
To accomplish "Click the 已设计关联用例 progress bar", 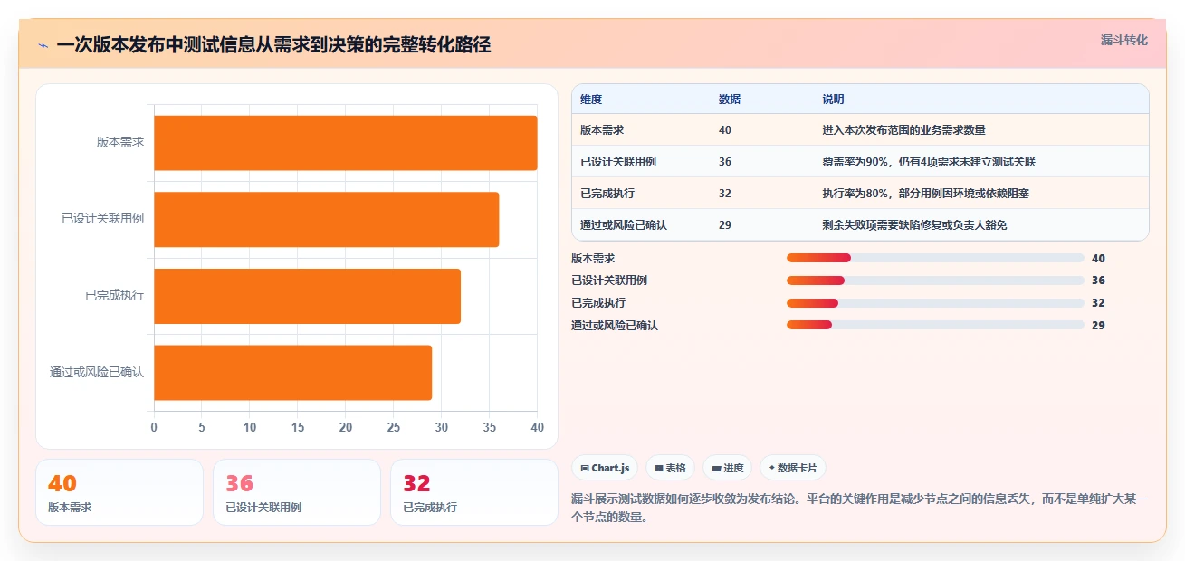I will (935, 280).
